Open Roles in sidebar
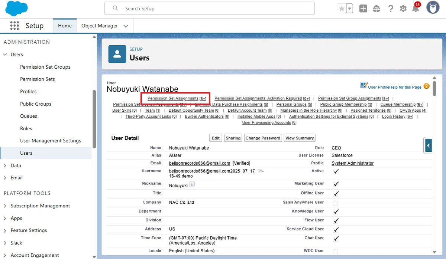Screen dimensions: 446x259 (x=26, y=128)
